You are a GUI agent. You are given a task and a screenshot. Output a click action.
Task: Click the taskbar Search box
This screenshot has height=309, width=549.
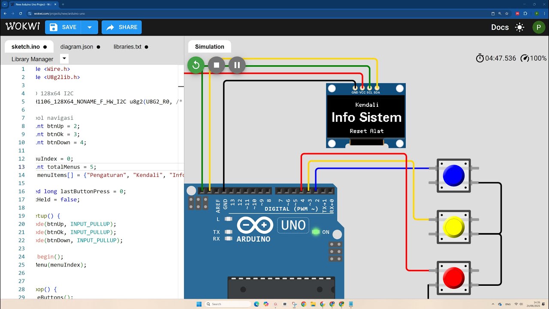(227, 304)
